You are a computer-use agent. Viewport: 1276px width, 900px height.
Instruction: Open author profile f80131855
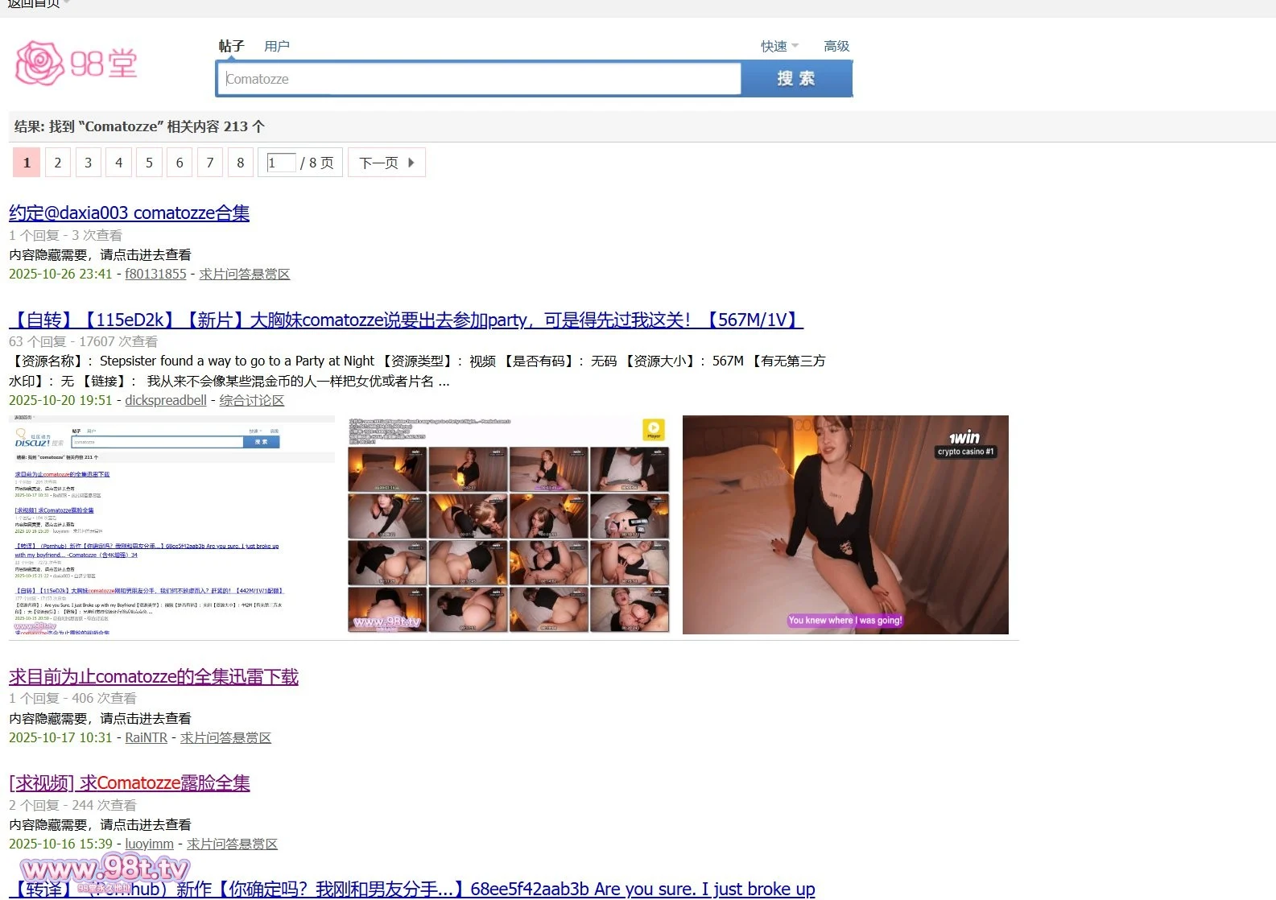[155, 275]
